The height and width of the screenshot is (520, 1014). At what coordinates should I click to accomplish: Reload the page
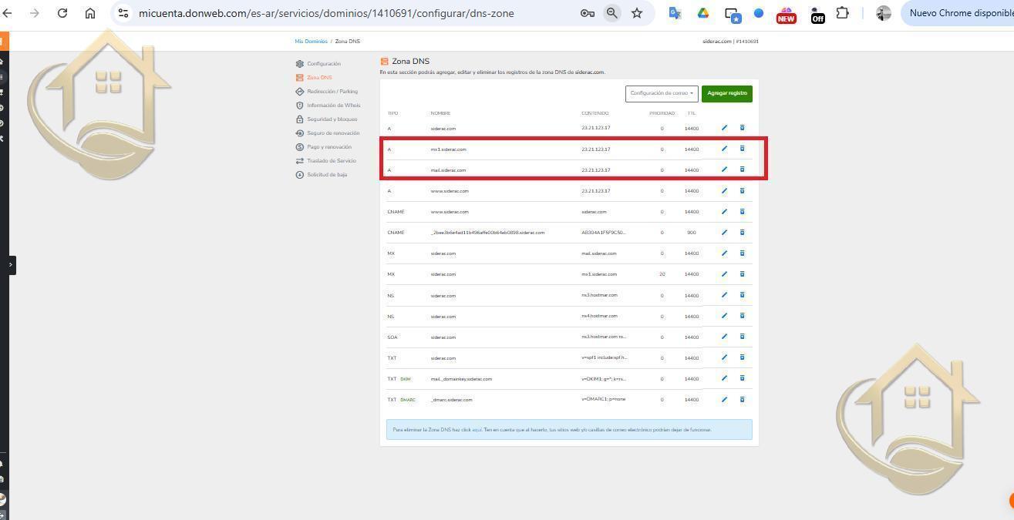click(x=62, y=13)
